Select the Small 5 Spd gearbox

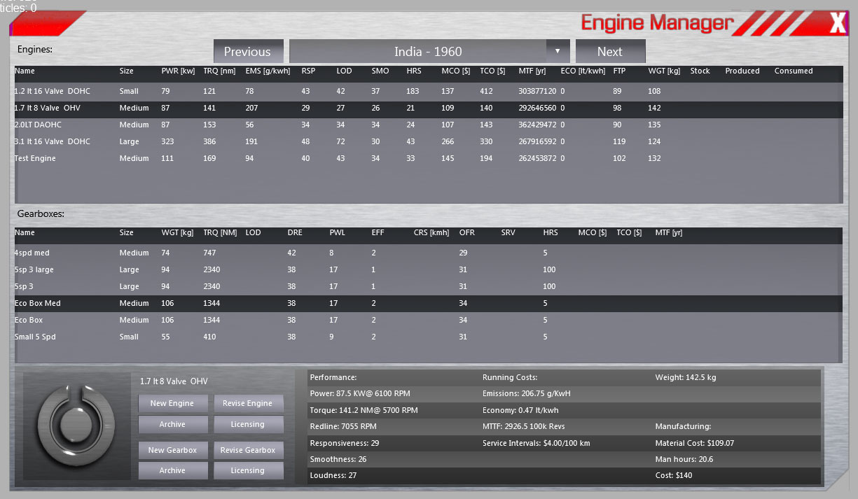click(x=428, y=337)
